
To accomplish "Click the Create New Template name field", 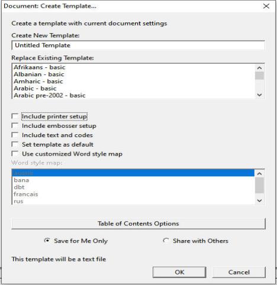I will click(x=138, y=46).
